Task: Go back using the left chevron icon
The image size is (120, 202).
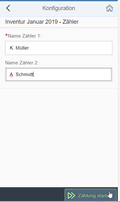Action: point(8,8)
